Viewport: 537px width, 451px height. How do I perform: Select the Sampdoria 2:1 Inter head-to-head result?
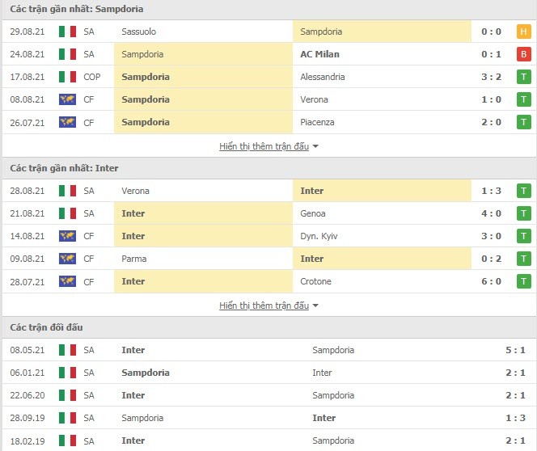click(x=268, y=373)
